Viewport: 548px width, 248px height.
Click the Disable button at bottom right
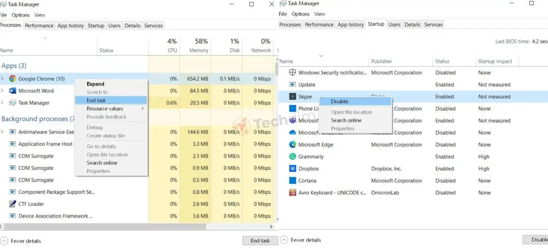pyautogui.click(x=535, y=239)
